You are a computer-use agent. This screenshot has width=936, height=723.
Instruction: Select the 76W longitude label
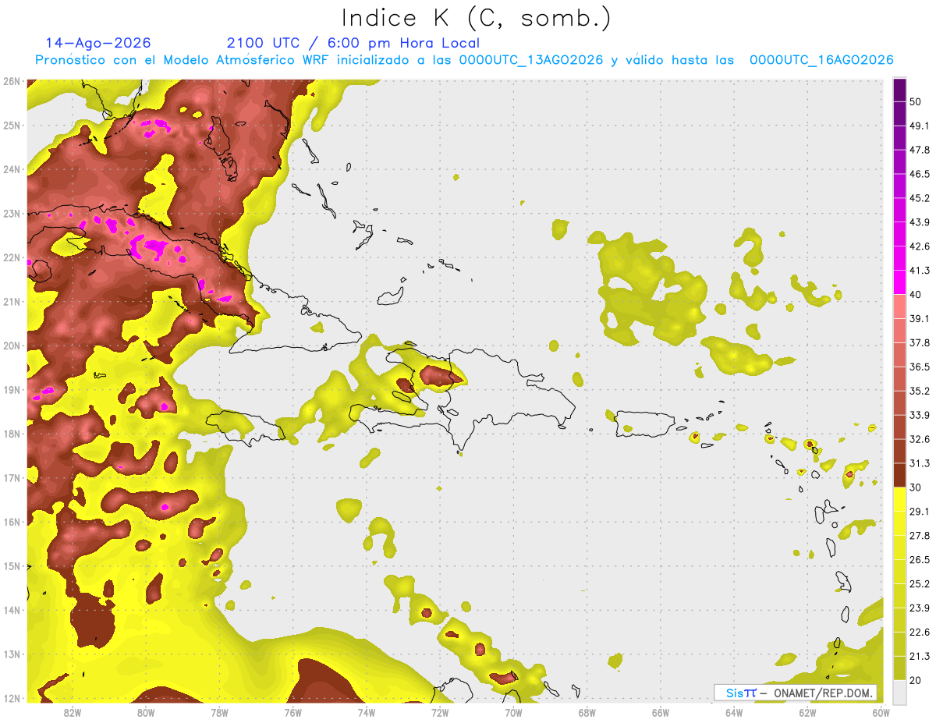click(x=292, y=713)
